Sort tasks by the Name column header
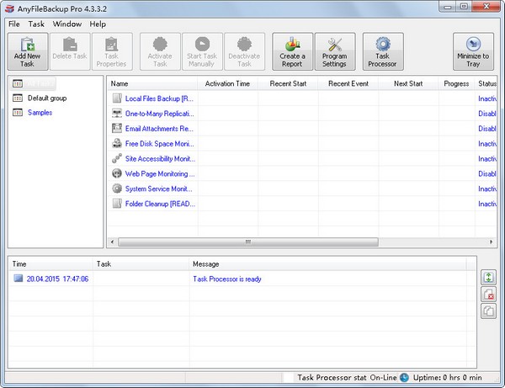This screenshot has height=388, width=505. tap(151, 83)
